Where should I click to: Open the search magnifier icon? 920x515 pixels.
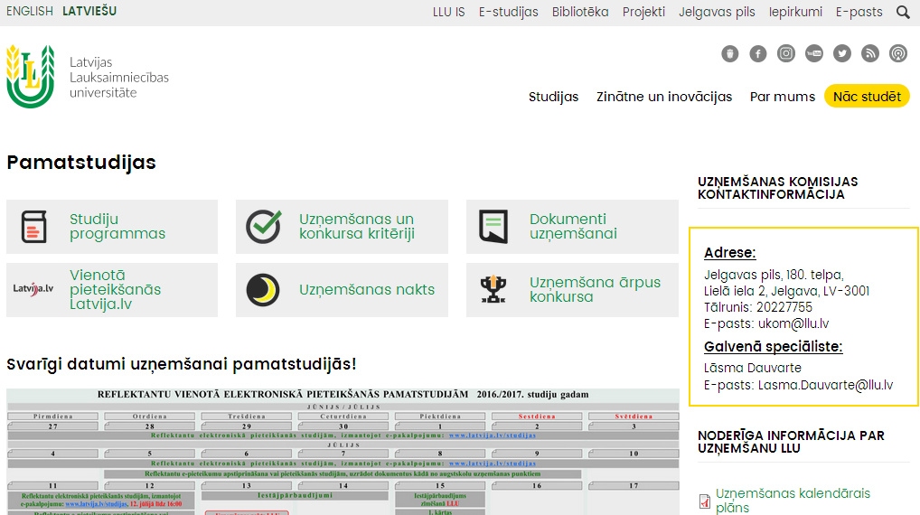pos(903,13)
